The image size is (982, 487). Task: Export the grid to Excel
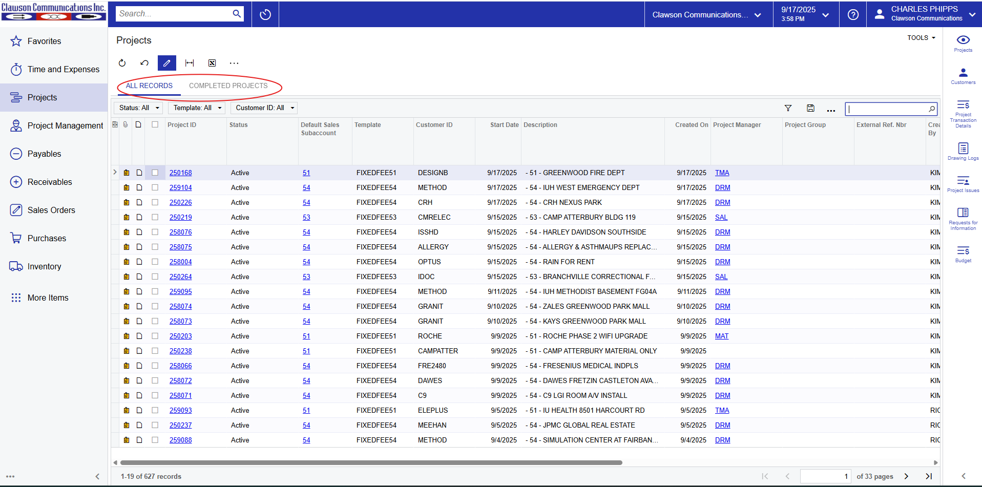(212, 63)
